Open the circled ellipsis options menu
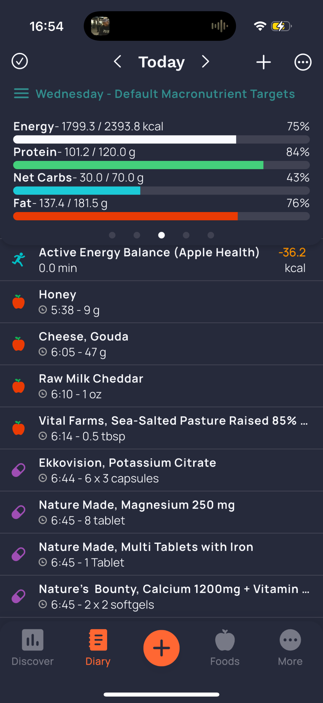 303,62
